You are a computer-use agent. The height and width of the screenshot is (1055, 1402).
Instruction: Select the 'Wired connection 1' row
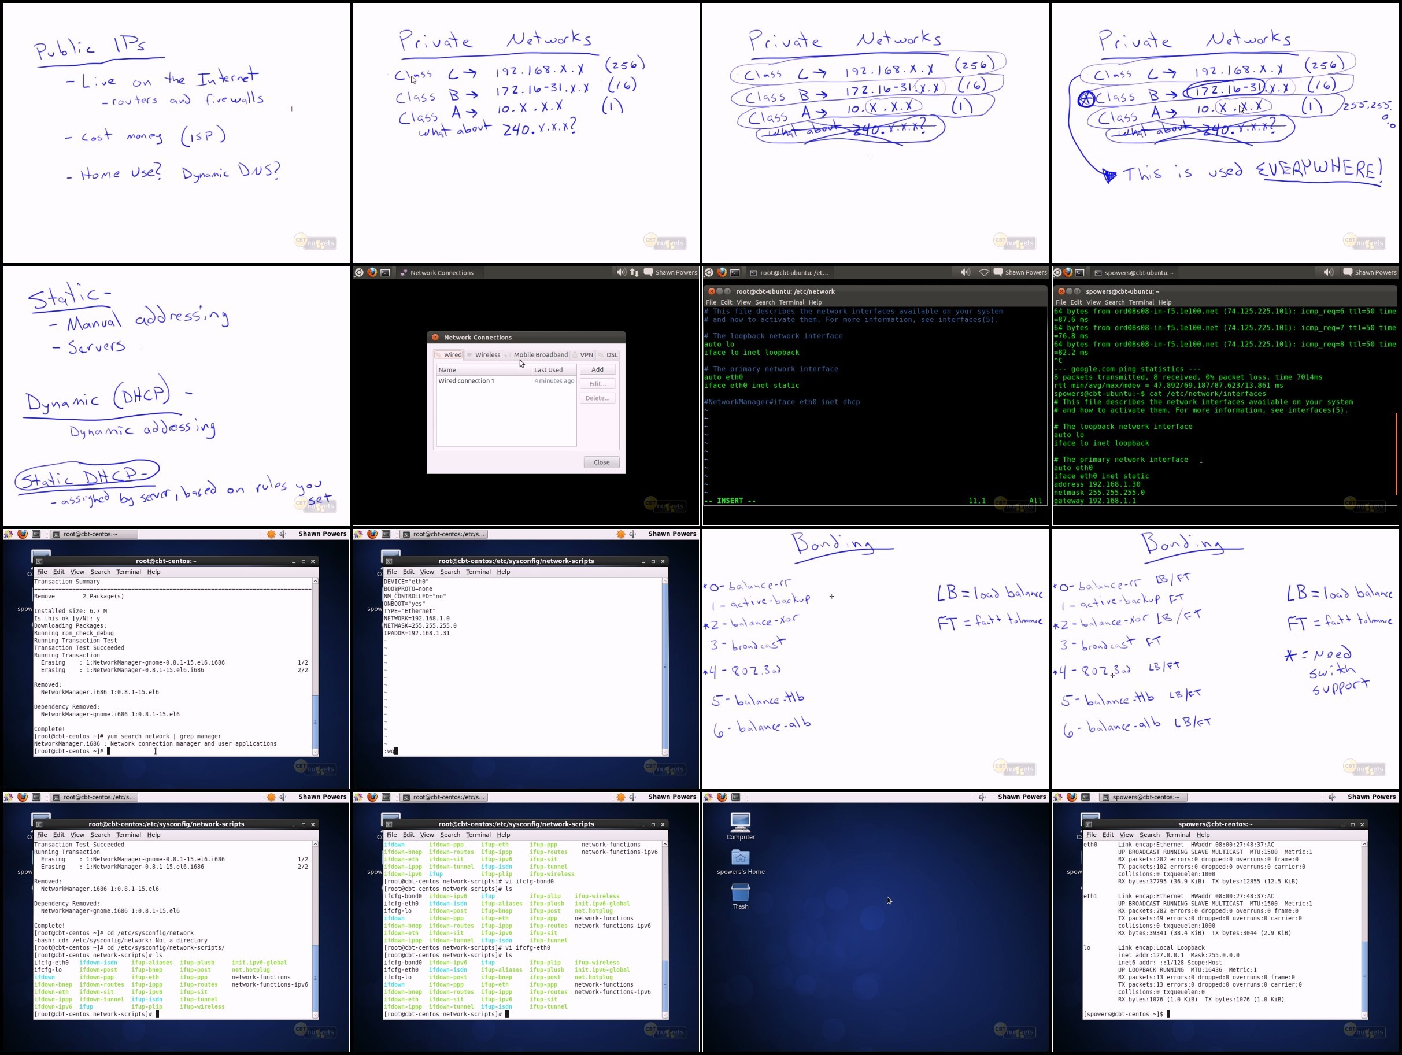506,381
